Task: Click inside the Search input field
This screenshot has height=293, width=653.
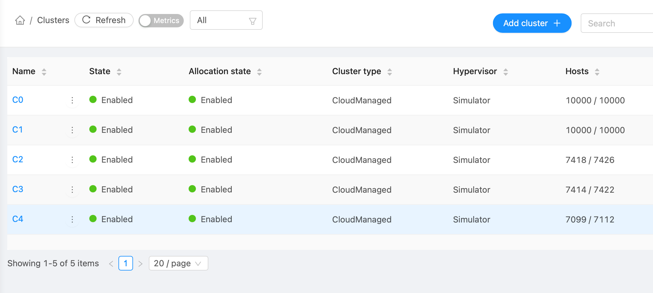Action: [617, 23]
